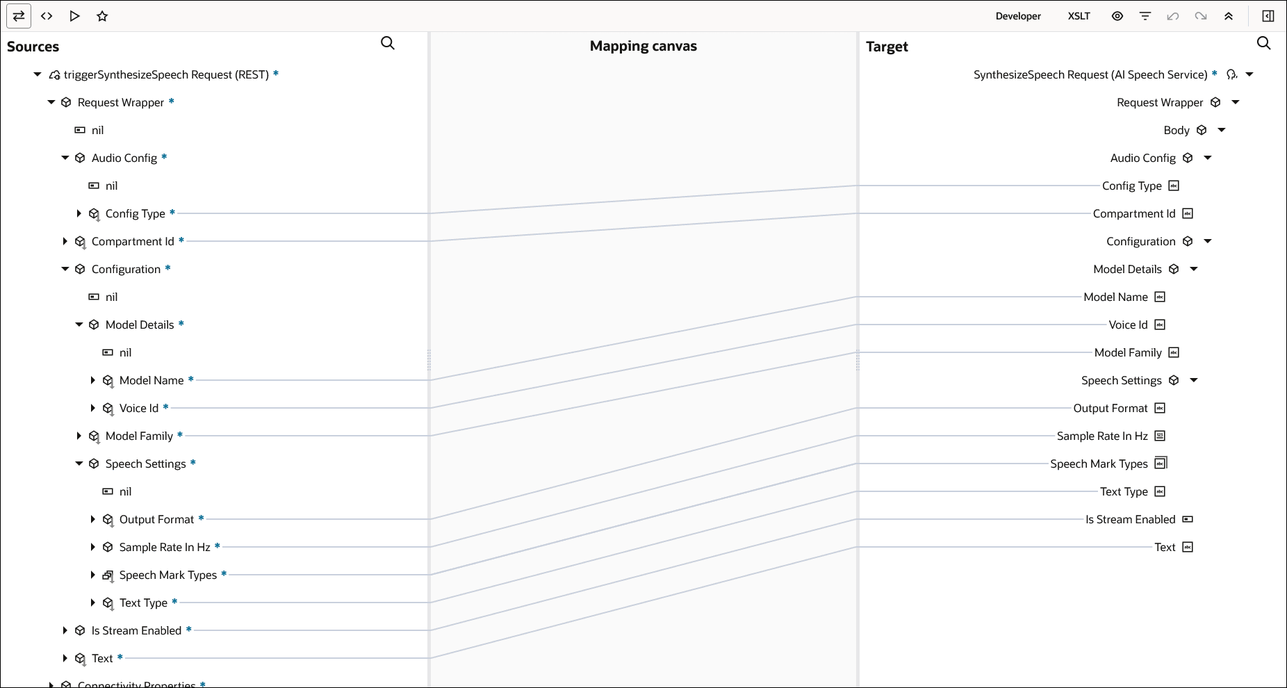The image size is (1287, 688).
Task: Select the triggerSynthesizeSpeech Request source root
Action: 167,74
